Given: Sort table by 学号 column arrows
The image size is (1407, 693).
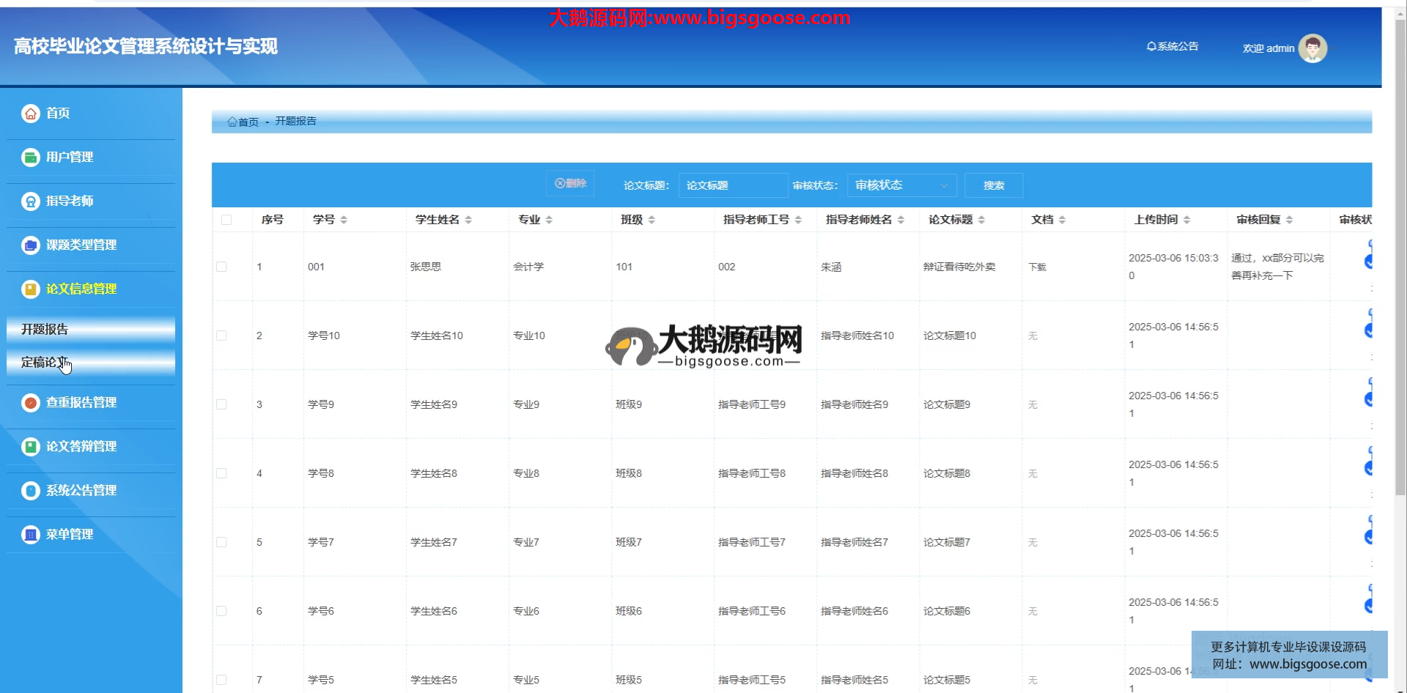Looking at the screenshot, I should tap(344, 220).
